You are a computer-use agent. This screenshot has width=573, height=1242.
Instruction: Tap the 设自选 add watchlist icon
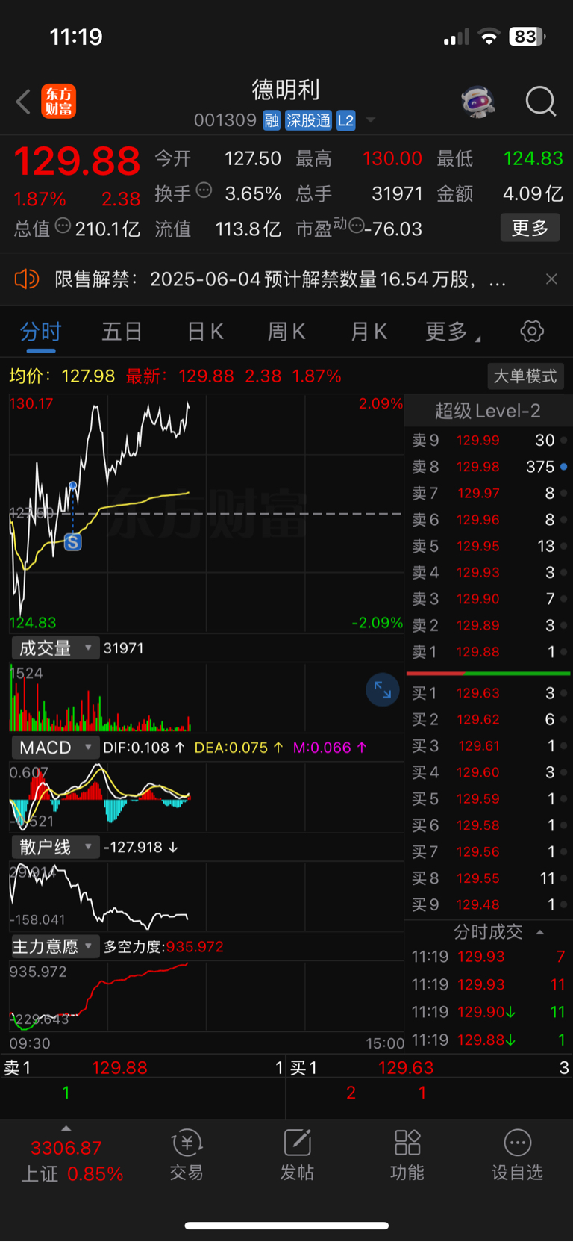(517, 1155)
